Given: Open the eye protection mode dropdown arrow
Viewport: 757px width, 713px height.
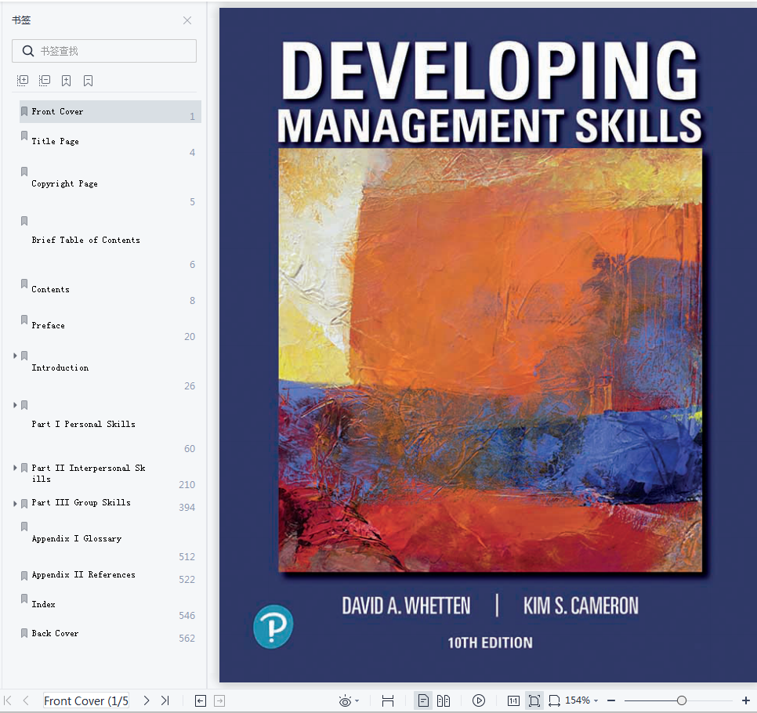Looking at the screenshot, I should click(x=357, y=701).
